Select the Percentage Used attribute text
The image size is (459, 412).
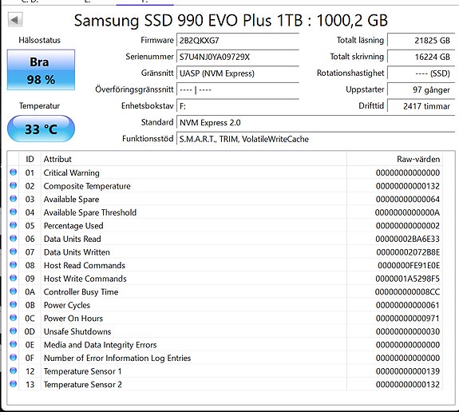point(73,226)
